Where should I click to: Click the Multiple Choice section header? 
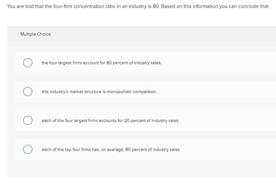click(35, 34)
